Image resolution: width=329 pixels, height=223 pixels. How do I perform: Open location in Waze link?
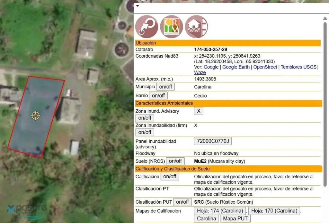pyautogui.click(x=200, y=72)
